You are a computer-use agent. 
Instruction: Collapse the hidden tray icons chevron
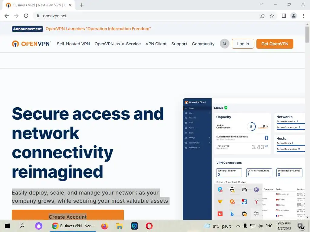(238, 226)
